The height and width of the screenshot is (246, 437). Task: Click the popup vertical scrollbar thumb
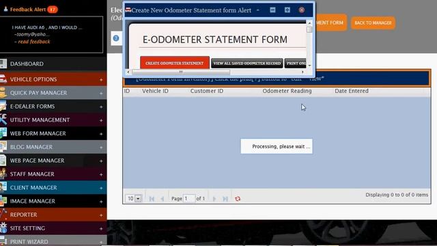[x=309, y=29]
